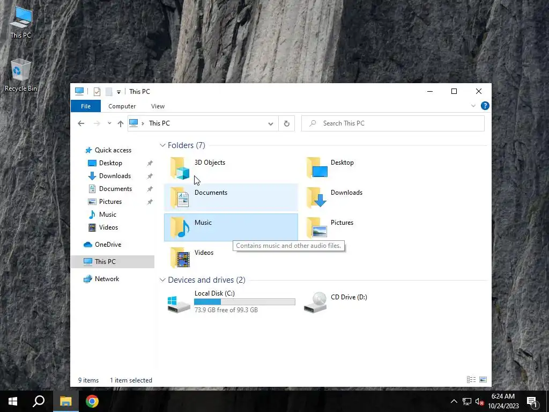Image resolution: width=549 pixels, height=412 pixels.
Task: Collapse the Folders (7) group
Action: [162, 145]
